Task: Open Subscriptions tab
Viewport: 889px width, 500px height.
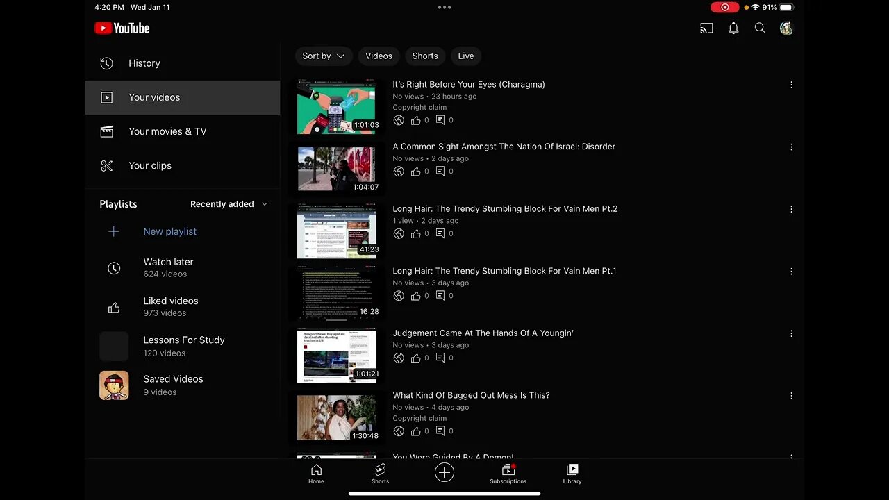Action: click(508, 474)
